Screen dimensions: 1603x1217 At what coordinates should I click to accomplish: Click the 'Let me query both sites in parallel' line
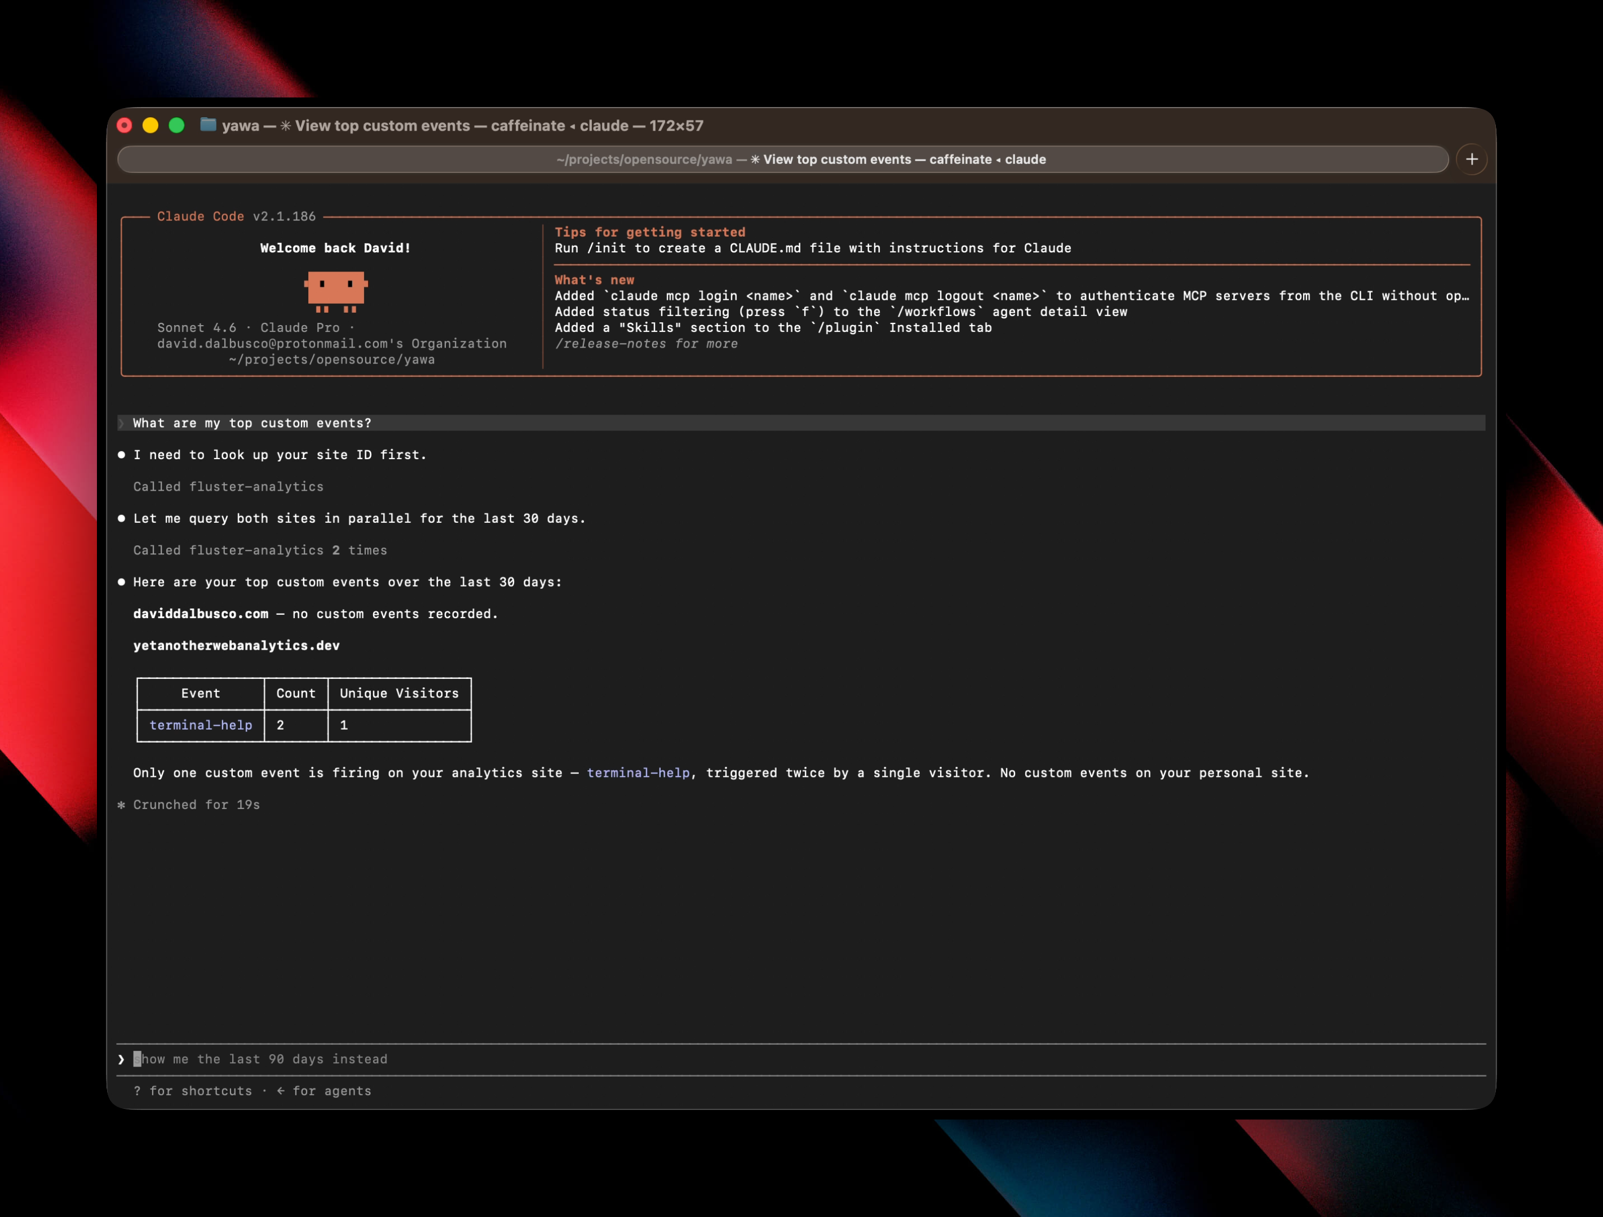[360, 519]
